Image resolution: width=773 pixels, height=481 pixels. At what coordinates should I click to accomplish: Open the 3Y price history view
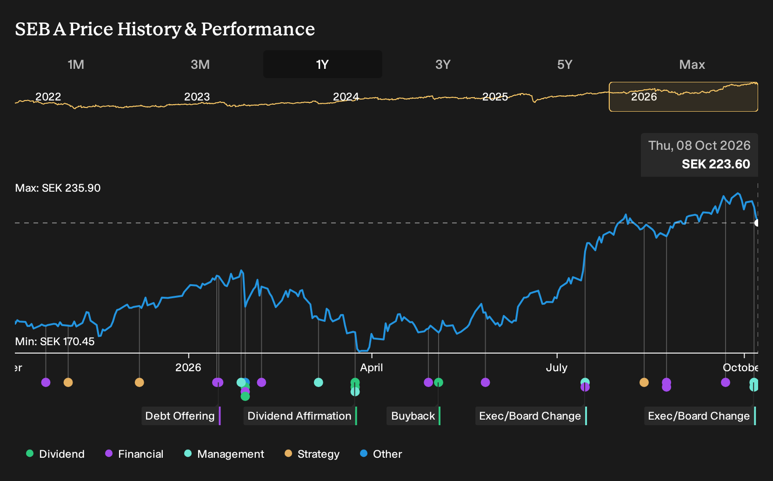click(443, 64)
